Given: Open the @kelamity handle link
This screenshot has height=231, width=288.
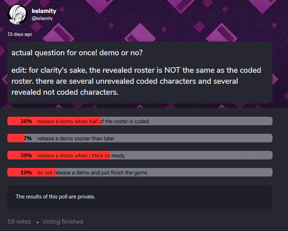Looking at the screenshot, I should pos(42,18).
